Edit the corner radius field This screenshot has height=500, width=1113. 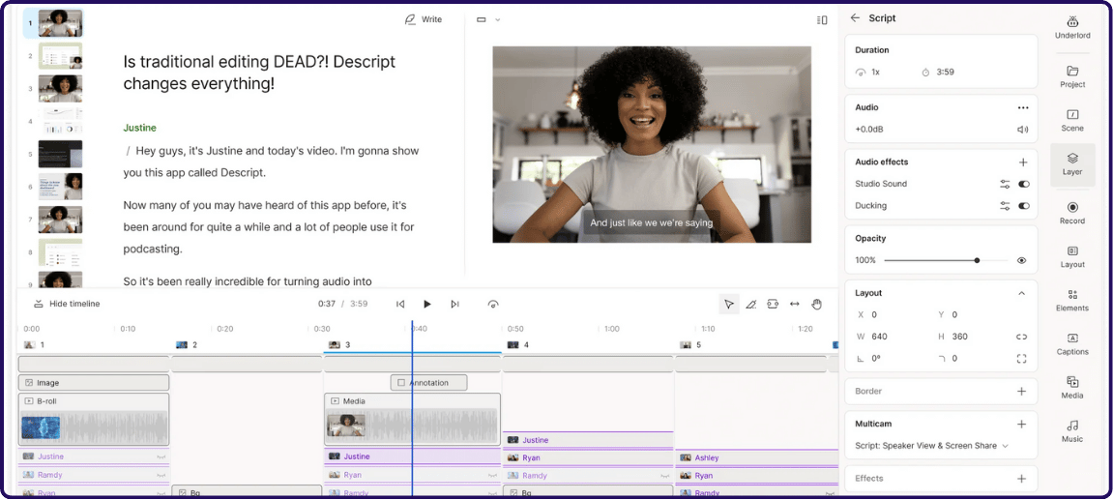click(954, 359)
